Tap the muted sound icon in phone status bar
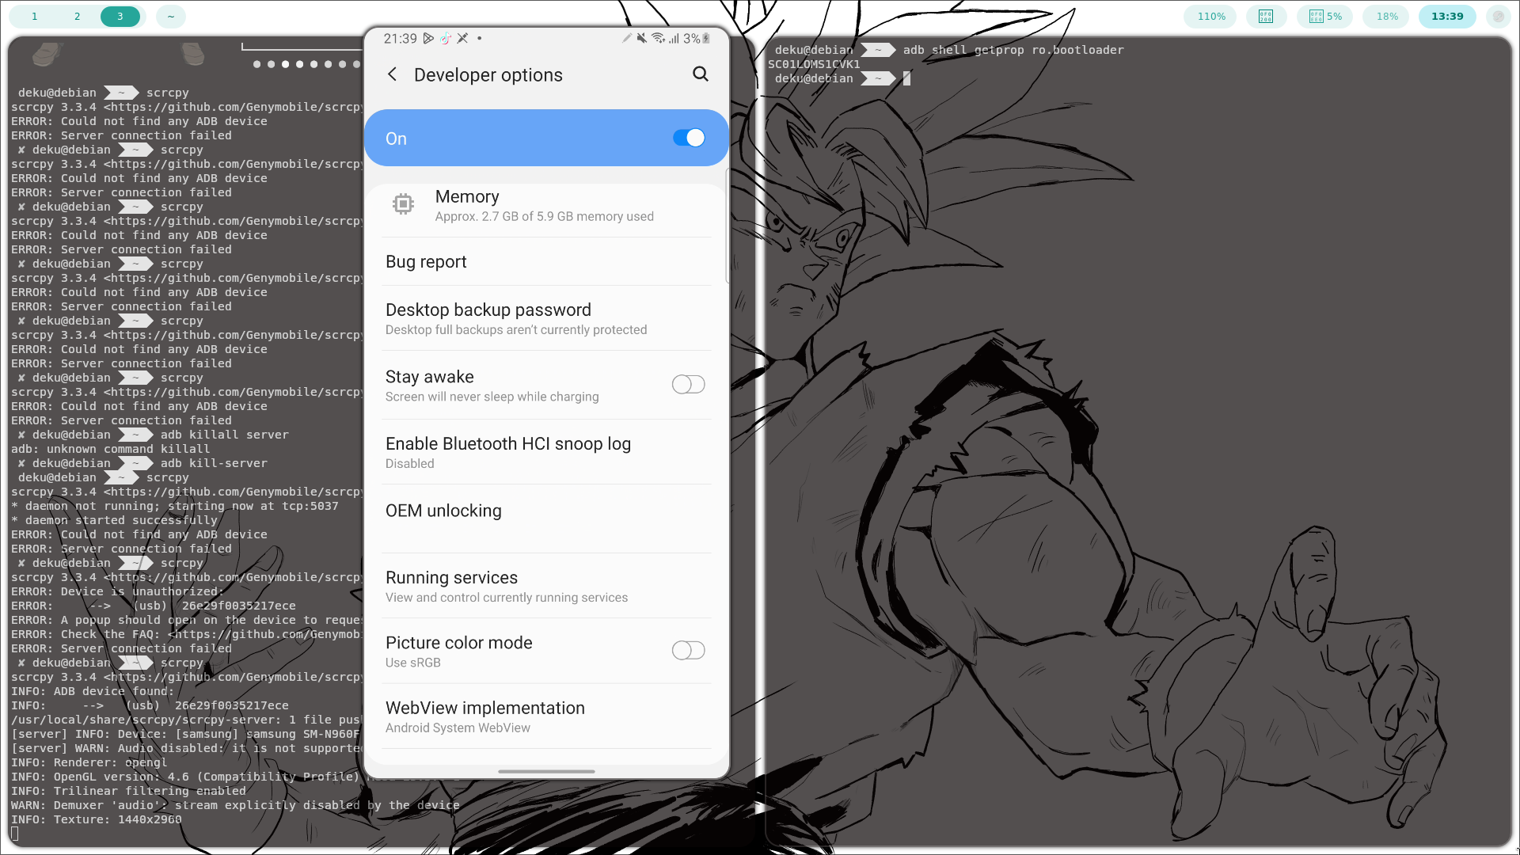Image resolution: width=1520 pixels, height=855 pixels. 642,38
